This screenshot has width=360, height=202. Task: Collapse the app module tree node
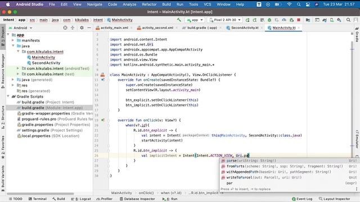(x=8, y=35)
